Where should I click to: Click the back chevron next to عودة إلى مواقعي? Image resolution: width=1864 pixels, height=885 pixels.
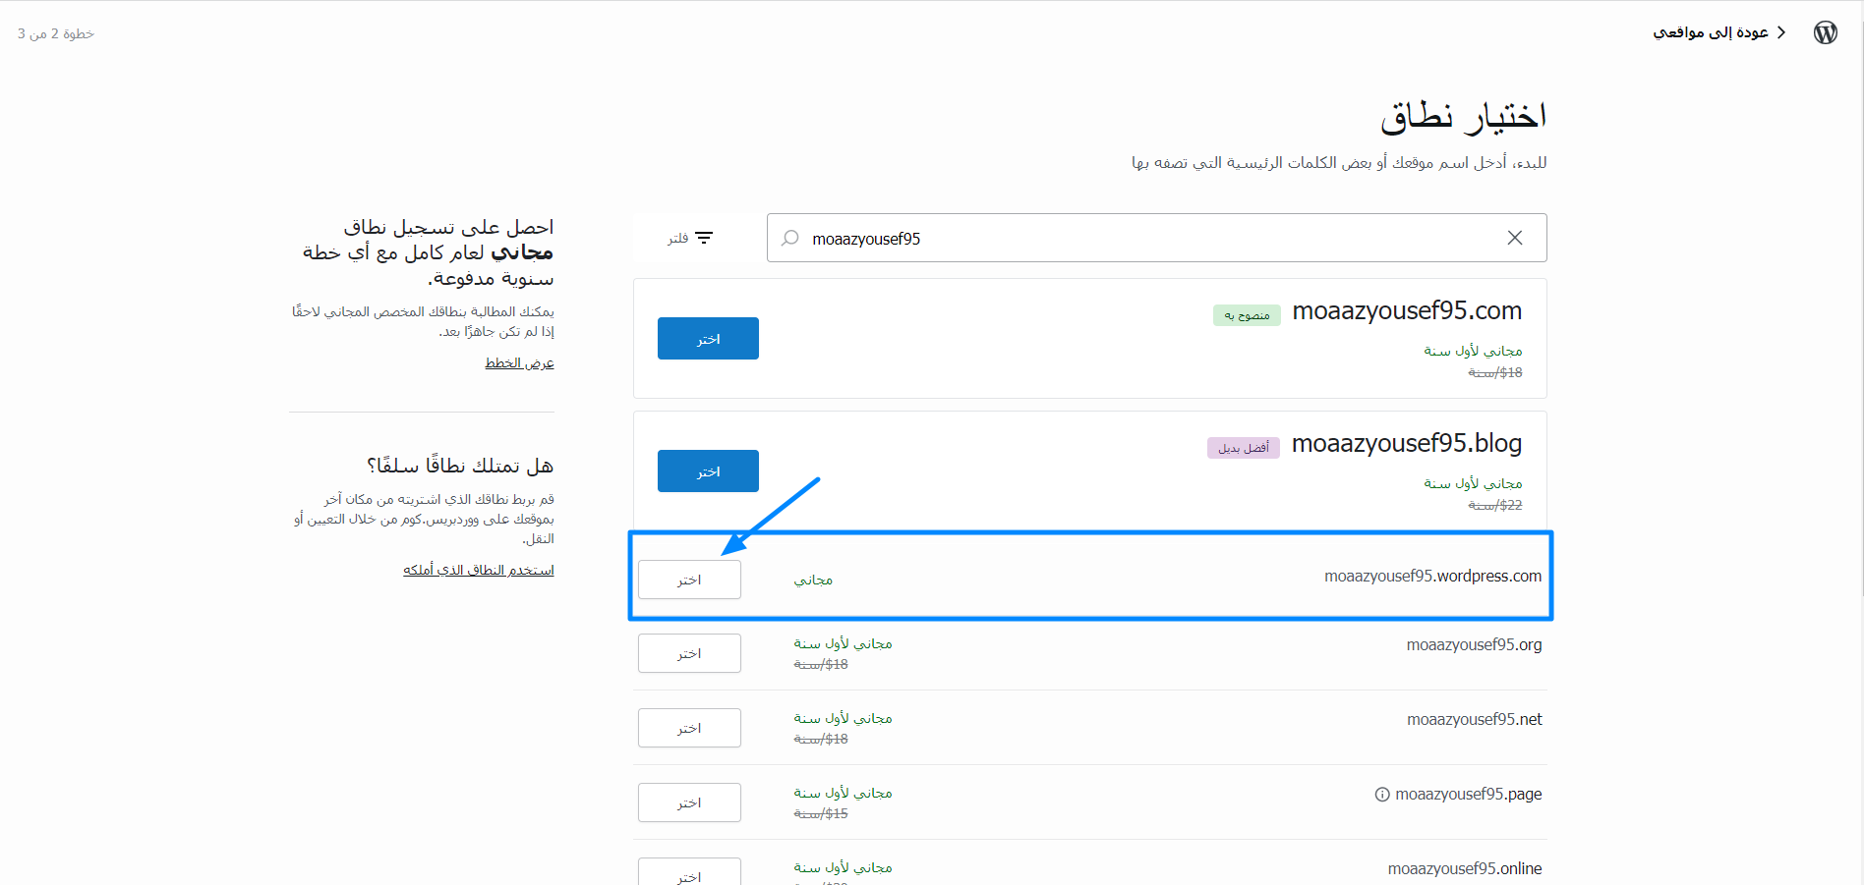click(x=1781, y=32)
